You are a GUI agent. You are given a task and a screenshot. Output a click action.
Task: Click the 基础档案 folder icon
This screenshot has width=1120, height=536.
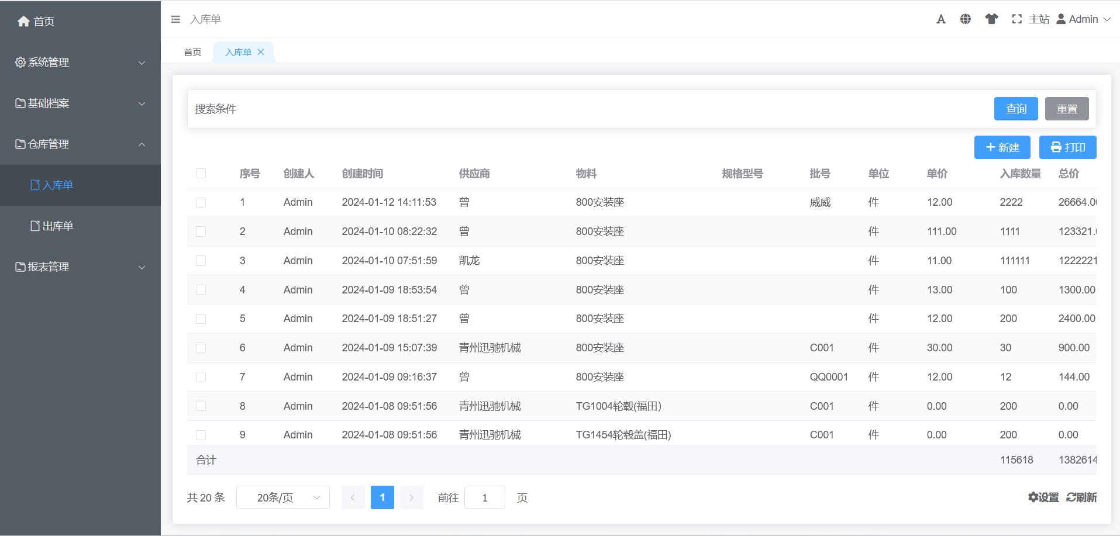coord(20,103)
